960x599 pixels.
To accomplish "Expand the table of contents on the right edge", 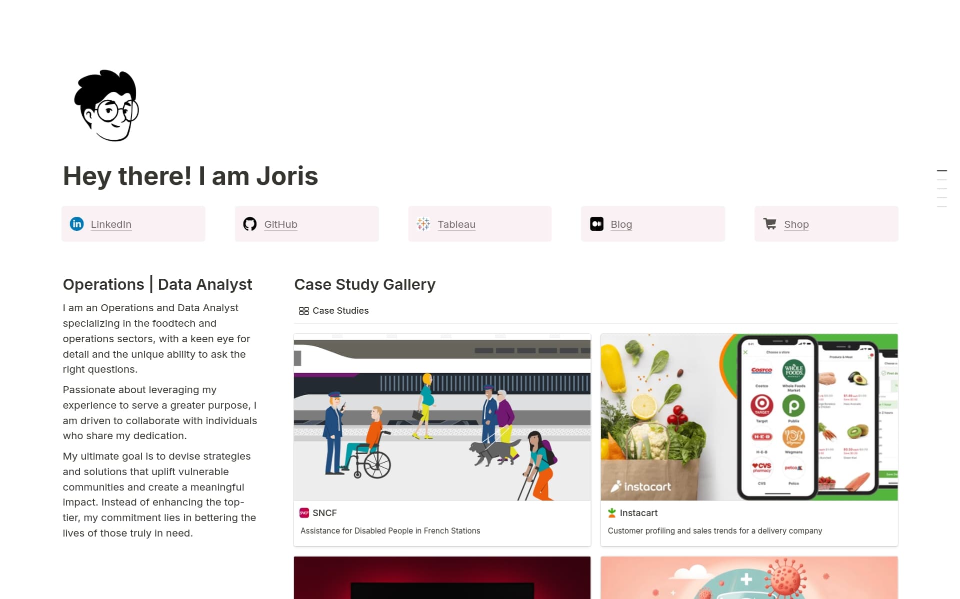I will 943,189.
